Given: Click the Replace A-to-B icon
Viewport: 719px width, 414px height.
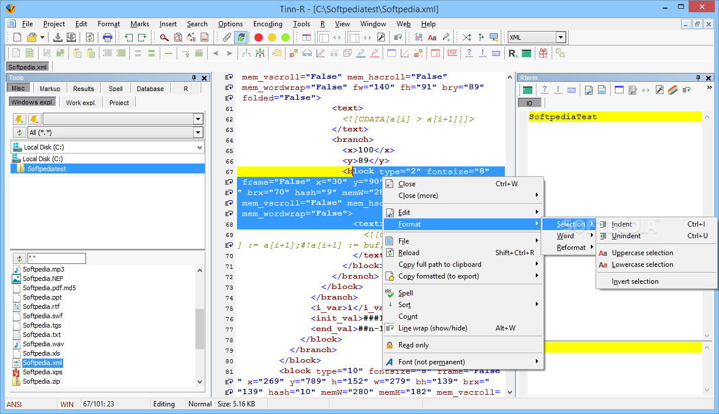Looking at the screenshot, I should click(191, 37).
